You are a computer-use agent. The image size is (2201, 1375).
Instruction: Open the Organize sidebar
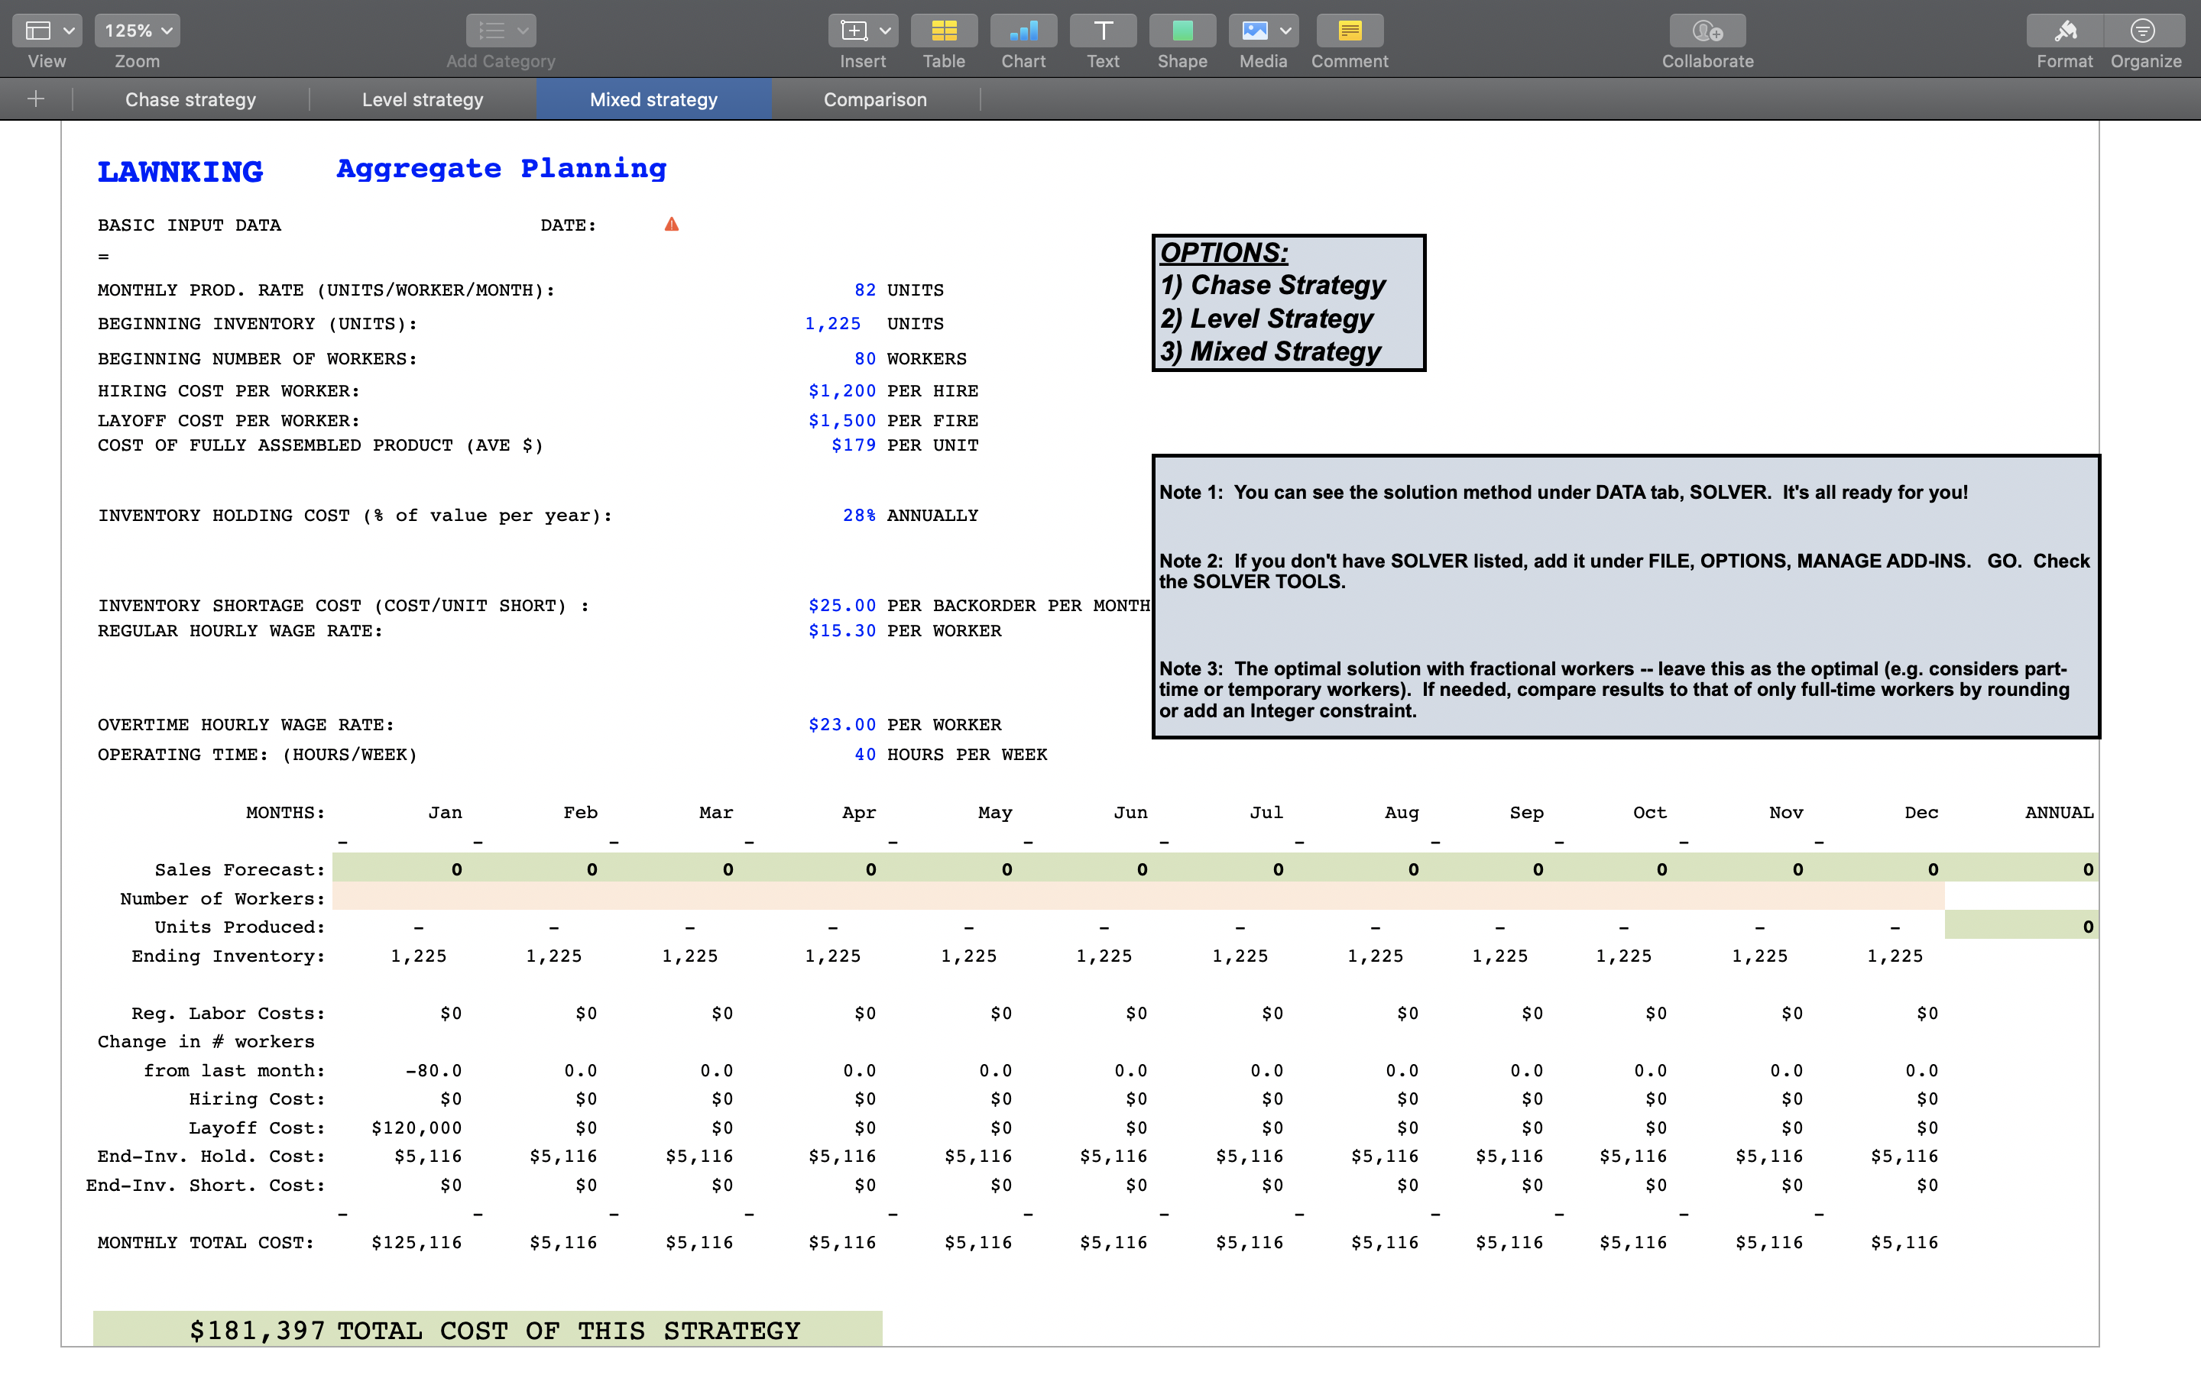point(2144,31)
